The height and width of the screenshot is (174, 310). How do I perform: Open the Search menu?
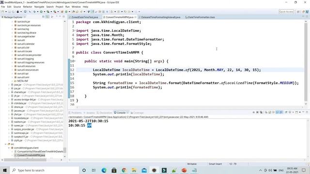[50, 7]
